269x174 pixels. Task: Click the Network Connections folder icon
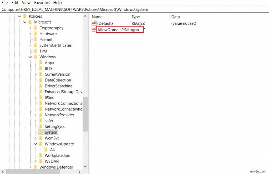coord(41,103)
